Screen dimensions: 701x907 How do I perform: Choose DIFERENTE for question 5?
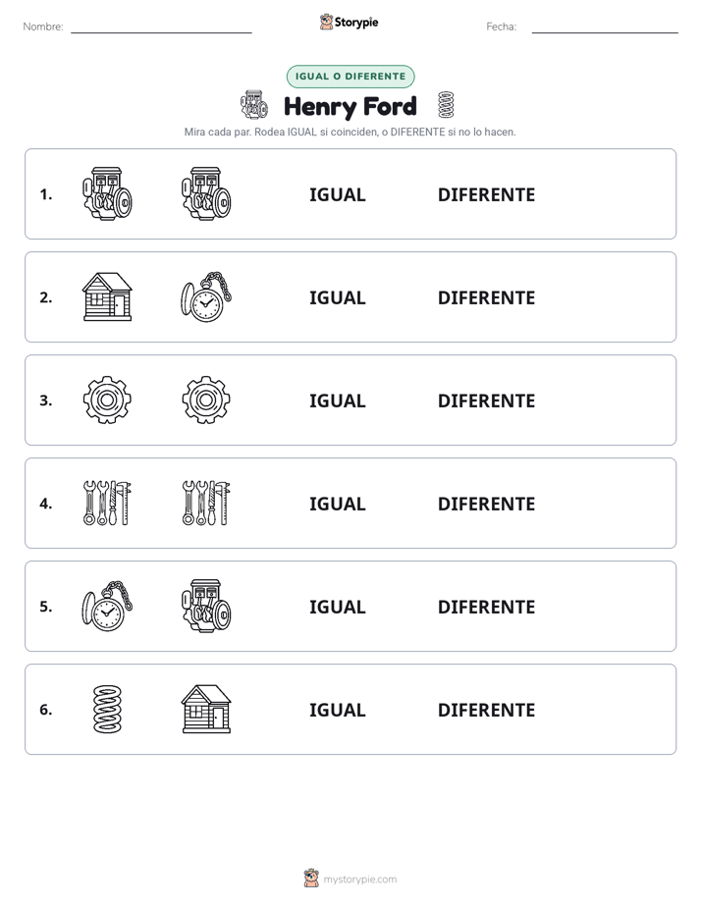486,607
